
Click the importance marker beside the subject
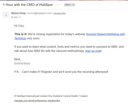(x=58, y=5)
